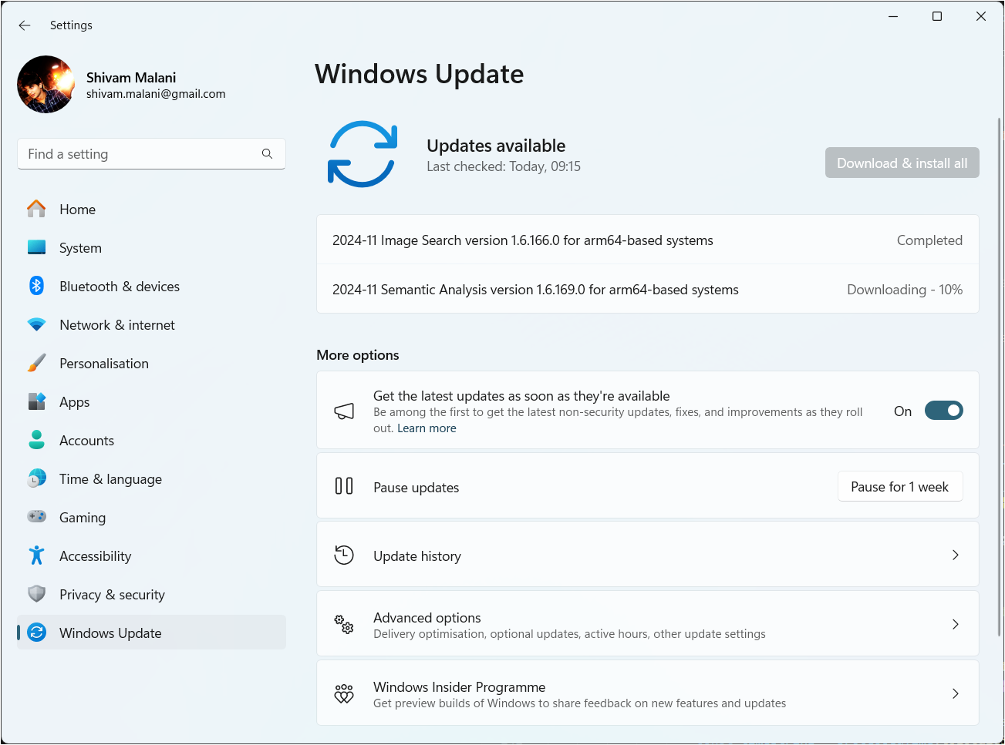Click the Downloading - 10% status text
This screenshot has height=745, width=1005.
pos(905,290)
